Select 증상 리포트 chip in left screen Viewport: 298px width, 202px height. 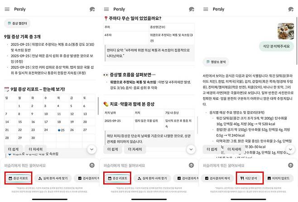pos(19,179)
